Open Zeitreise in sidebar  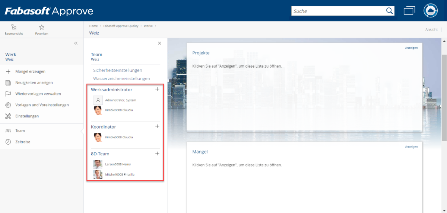coord(23,142)
